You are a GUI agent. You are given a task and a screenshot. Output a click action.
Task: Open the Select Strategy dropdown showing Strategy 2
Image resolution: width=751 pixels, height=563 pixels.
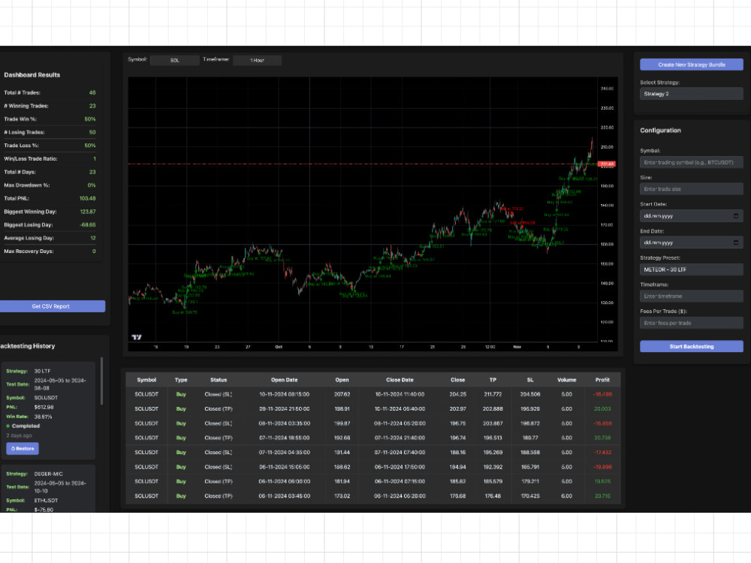tap(691, 93)
